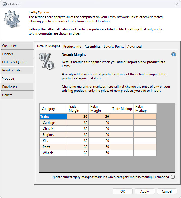Open Point of Sale settings
181x198 pixels.
click(17, 70)
